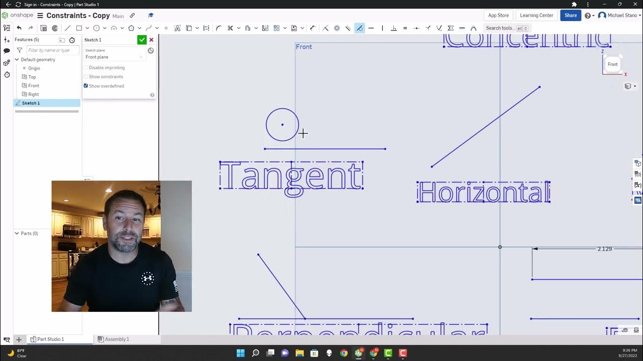643x361 pixels.
Task: Open the Onshape main hamburger menu
Action: pos(40,16)
